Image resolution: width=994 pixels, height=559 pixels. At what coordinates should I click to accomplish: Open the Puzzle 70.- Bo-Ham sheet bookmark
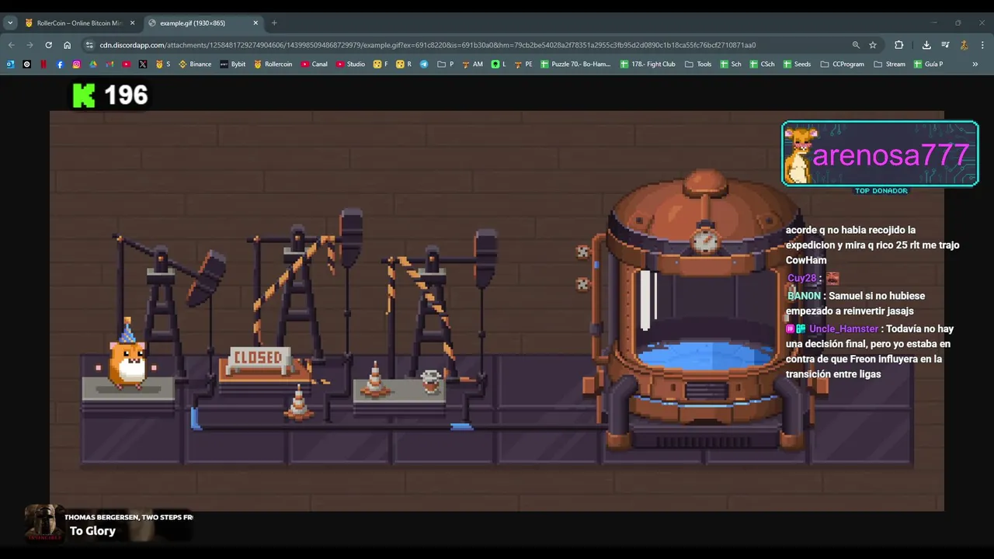575,64
